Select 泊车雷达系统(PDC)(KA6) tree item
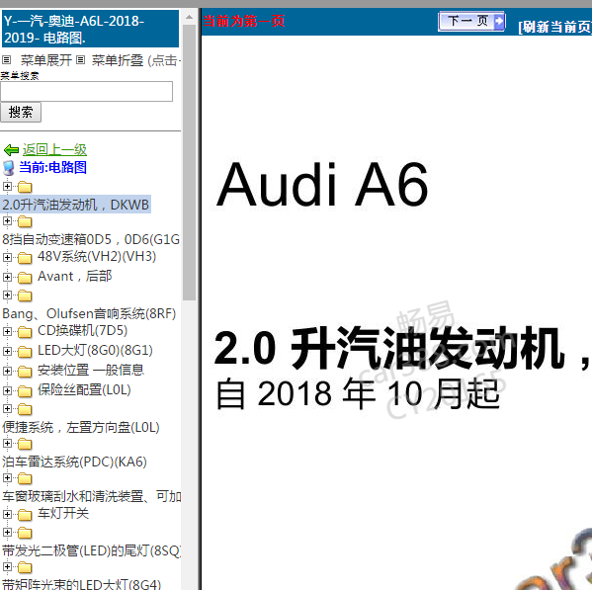592x590 pixels. [x=74, y=462]
